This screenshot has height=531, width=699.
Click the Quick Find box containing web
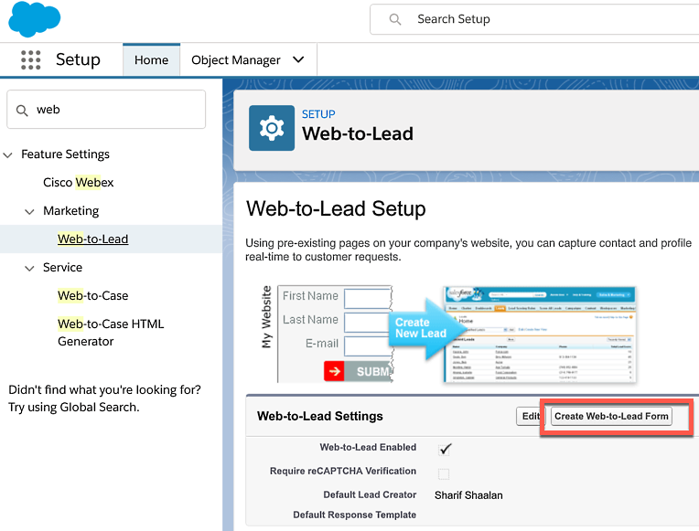click(x=106, y=110)
